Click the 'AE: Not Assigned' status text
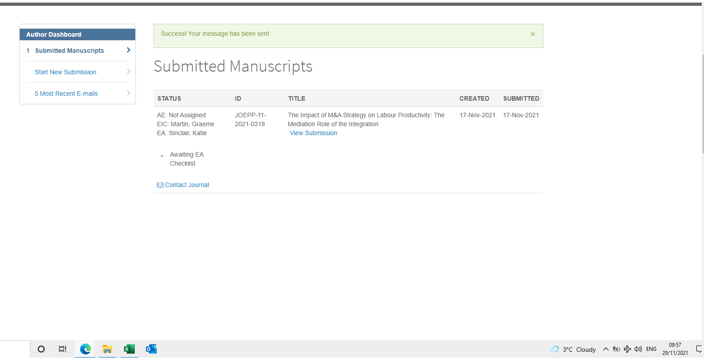The width and height of the screenshot is (704, 358). [181, 115]
